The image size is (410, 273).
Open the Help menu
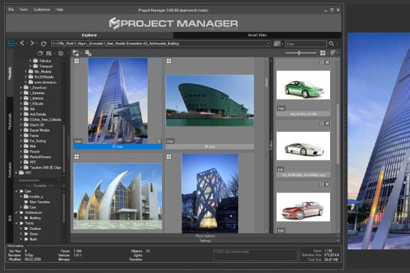[x=59, y=10]
